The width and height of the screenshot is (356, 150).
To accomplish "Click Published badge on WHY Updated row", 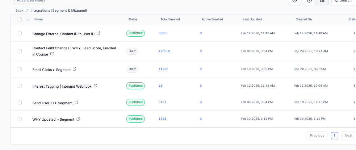I will click(136, 119).
